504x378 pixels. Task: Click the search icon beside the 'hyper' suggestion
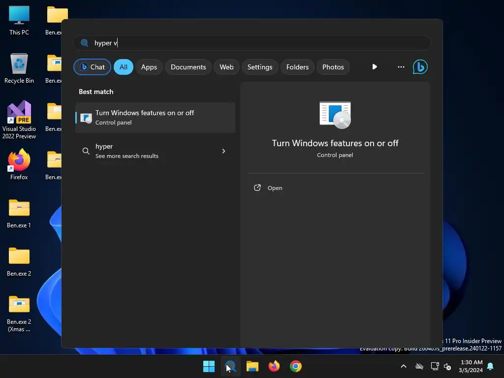click(x=86, y=151)
